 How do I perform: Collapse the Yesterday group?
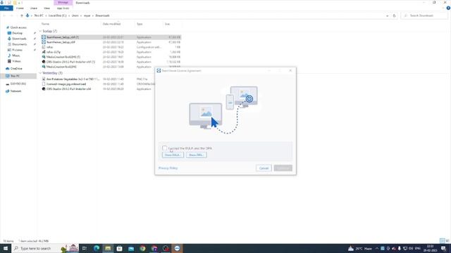point(40,73)
